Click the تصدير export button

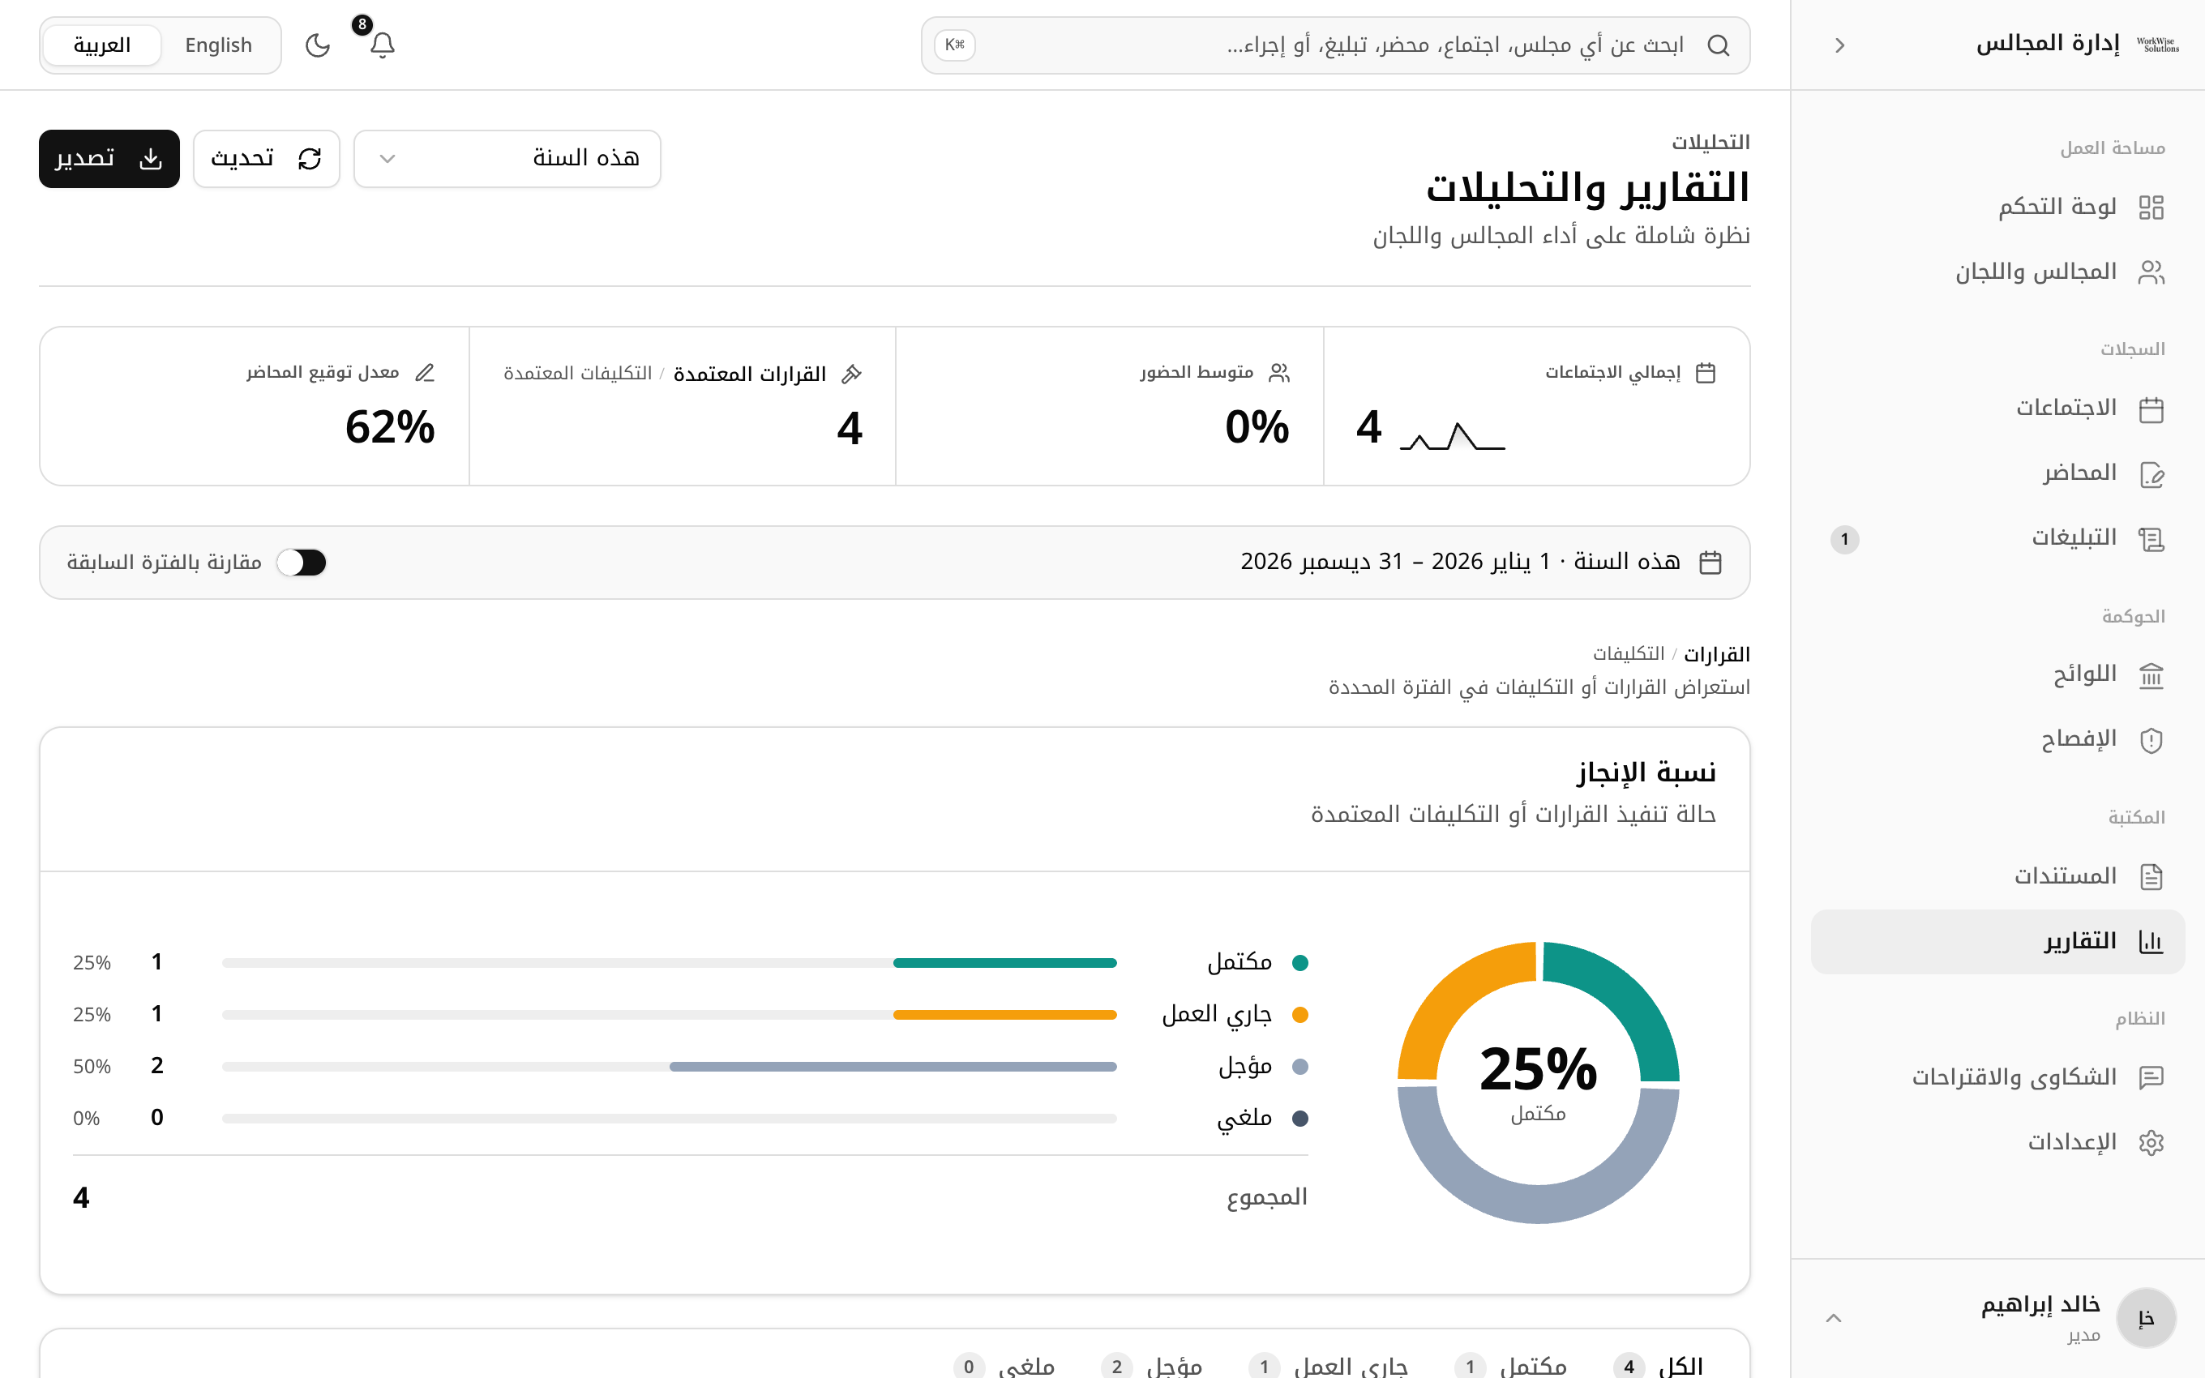click(109, 159)
